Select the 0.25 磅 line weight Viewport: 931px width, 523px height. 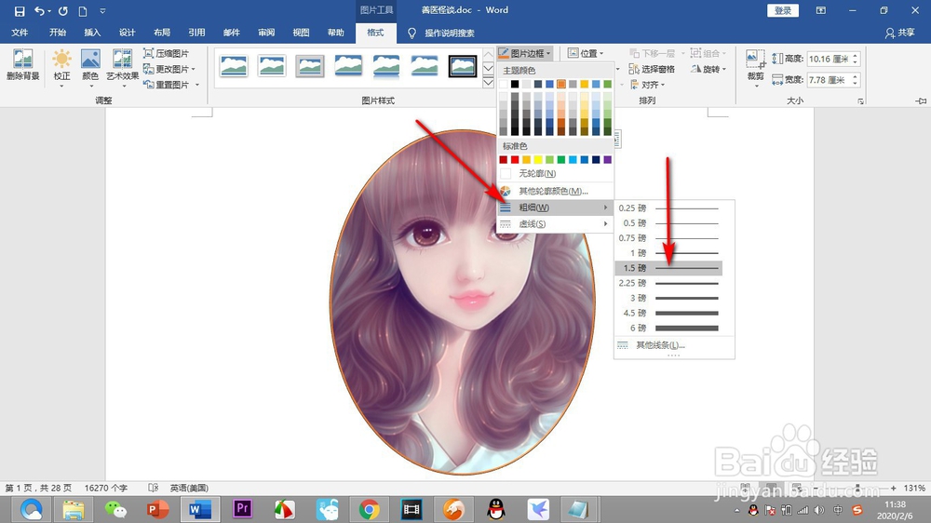coord(668,208)
